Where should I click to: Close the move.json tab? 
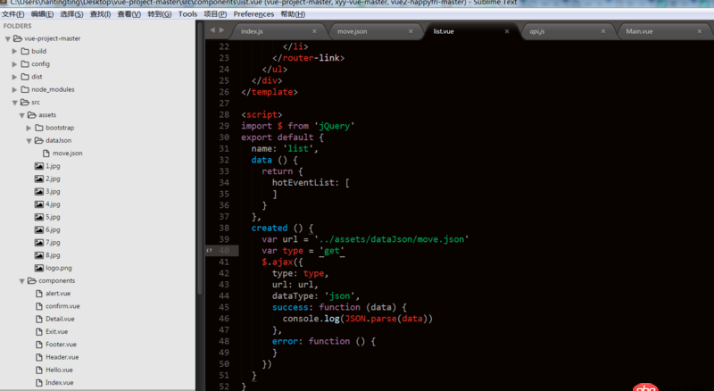coord(411,31)
